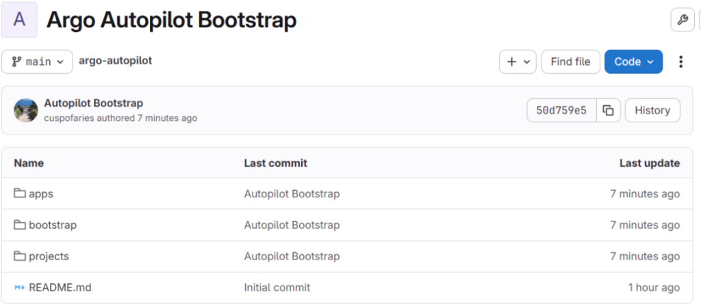
Task: Click the cuspofaries author avatar
Action: pos(26,110)
